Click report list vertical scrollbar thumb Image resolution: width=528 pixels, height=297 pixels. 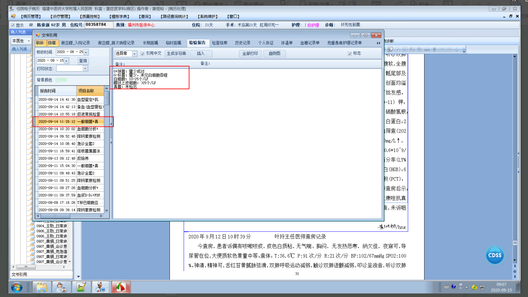(106, 98)
